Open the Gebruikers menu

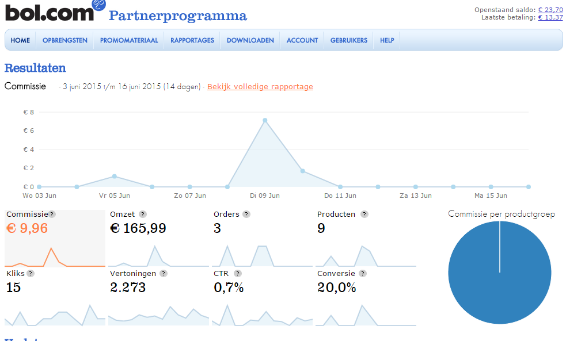pyautogui.click(x=349, y=40)
